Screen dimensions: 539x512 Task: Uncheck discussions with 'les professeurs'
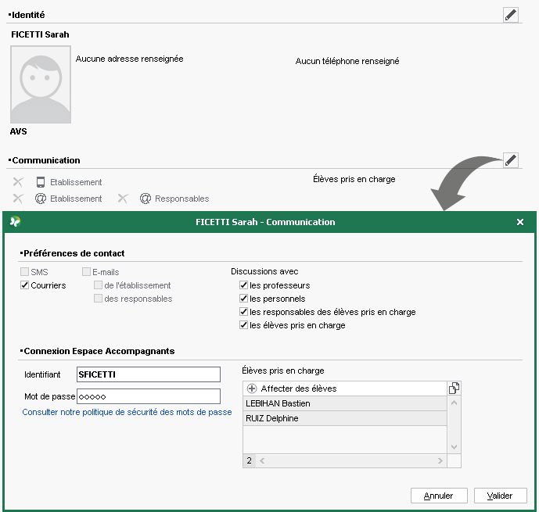pyautogui.click(x=244, y=285)
